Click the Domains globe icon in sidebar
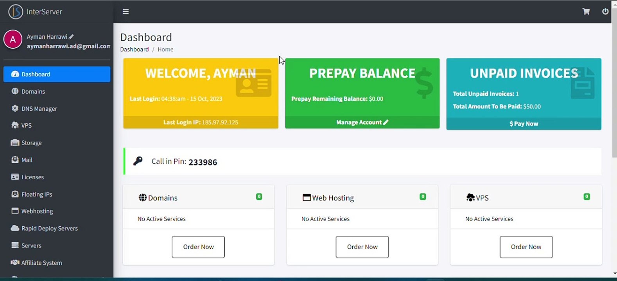 [x=15, y=91]
